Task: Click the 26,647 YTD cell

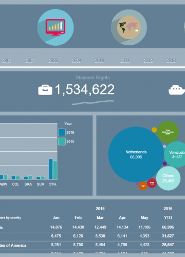Action: tap(168, 245)
